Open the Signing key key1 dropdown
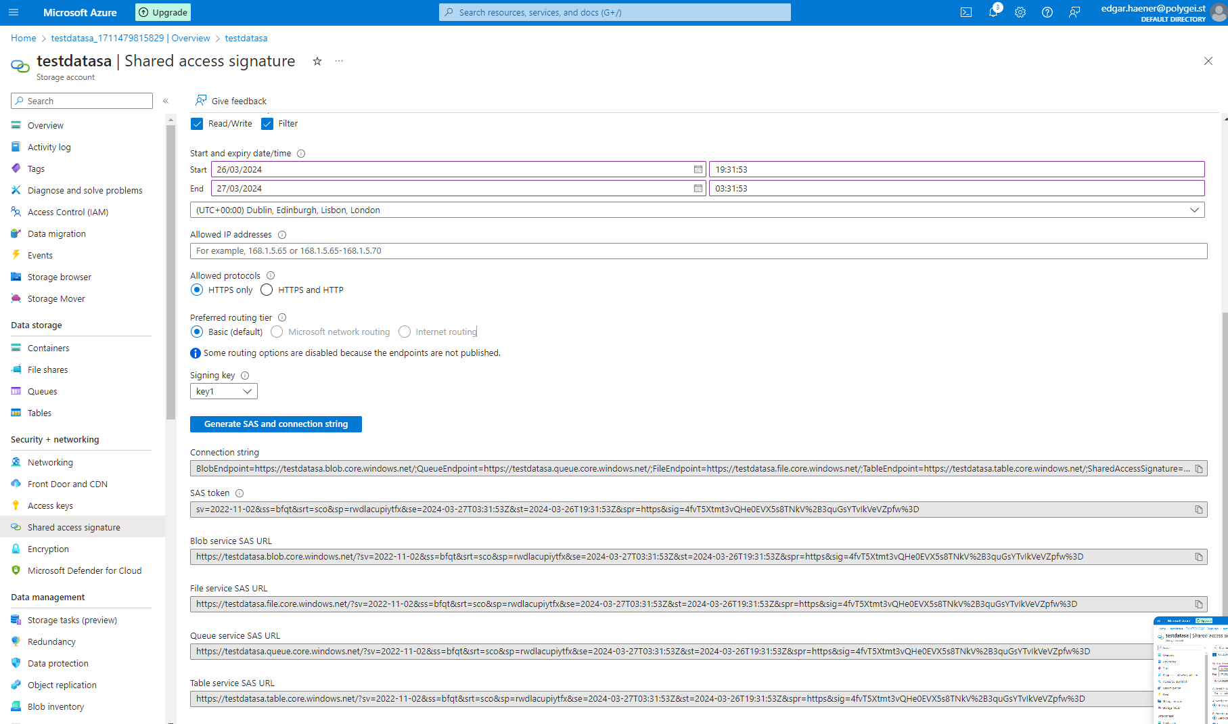The width and height of the screenshot is (1228, 724). pyautogui.click(x=224, y=391)
